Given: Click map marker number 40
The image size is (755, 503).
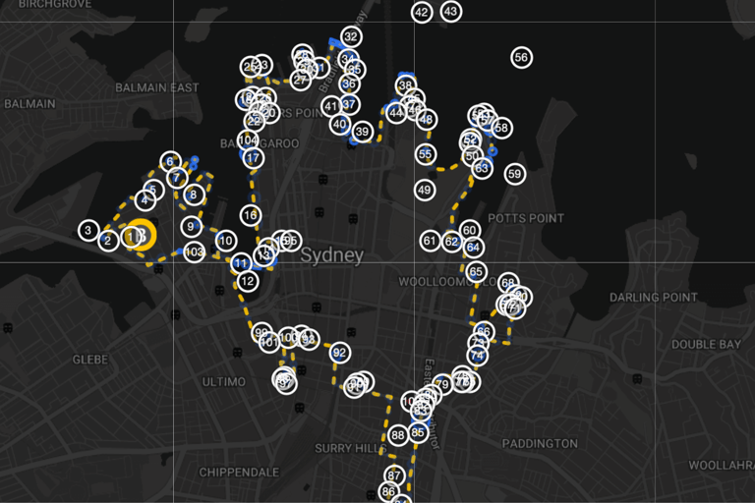Looking at the screenshot, I should [340, 124].
